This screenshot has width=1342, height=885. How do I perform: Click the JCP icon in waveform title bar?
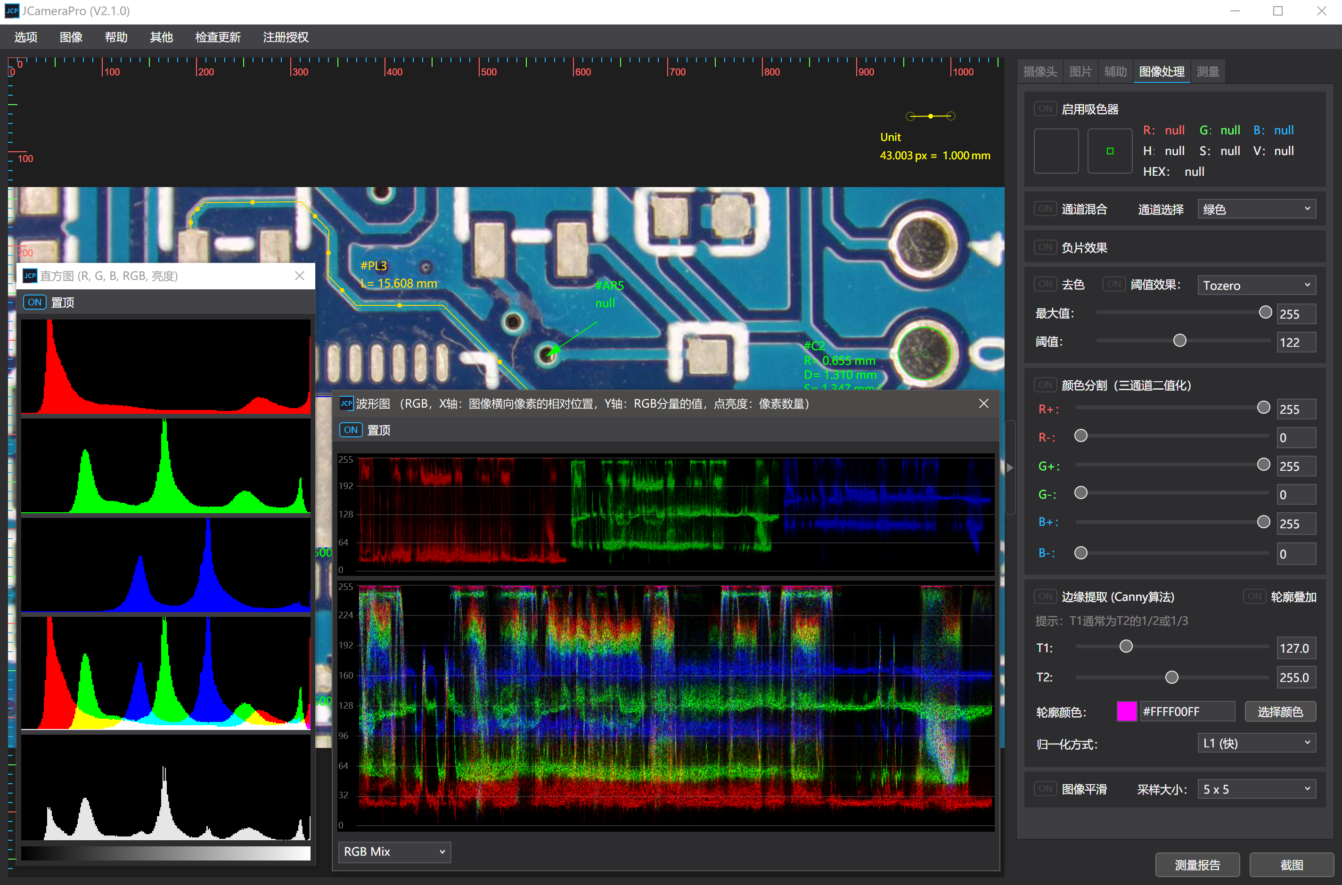346,403
